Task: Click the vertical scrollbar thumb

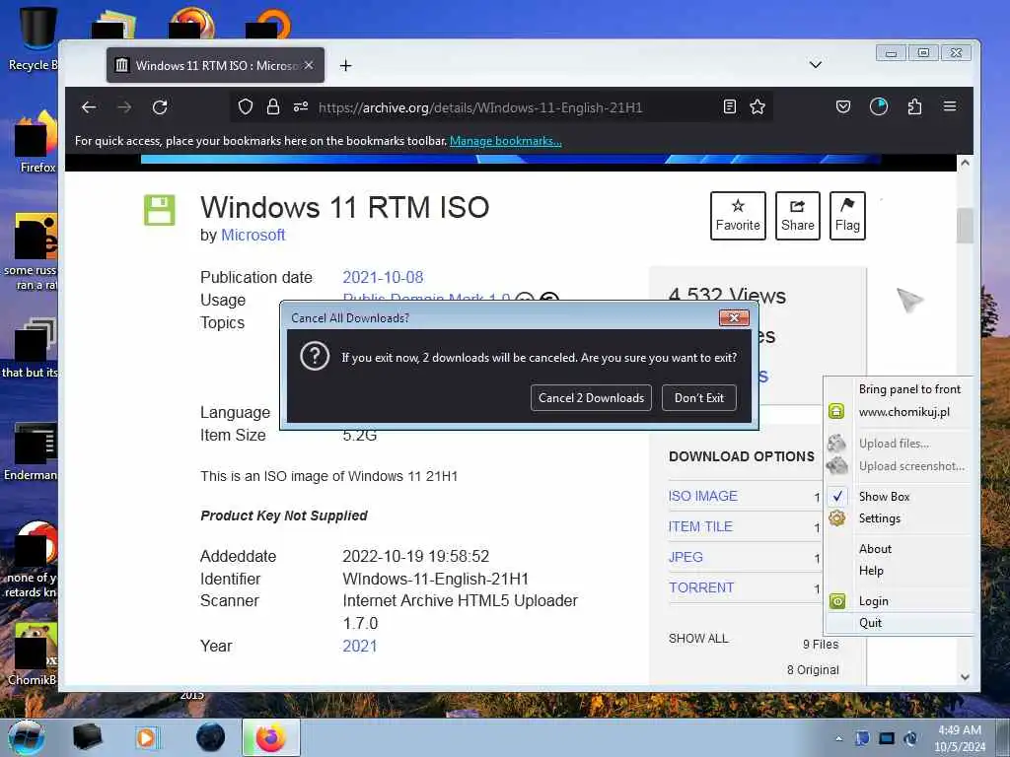Action: (x=965, y=226)
